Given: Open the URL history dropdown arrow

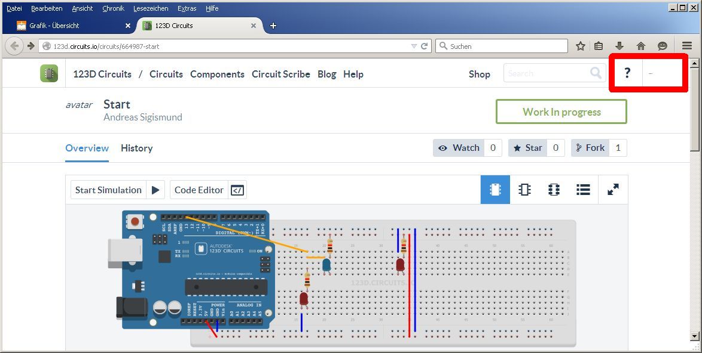Looking at the screenshot, I should click(x=414, y=46).
